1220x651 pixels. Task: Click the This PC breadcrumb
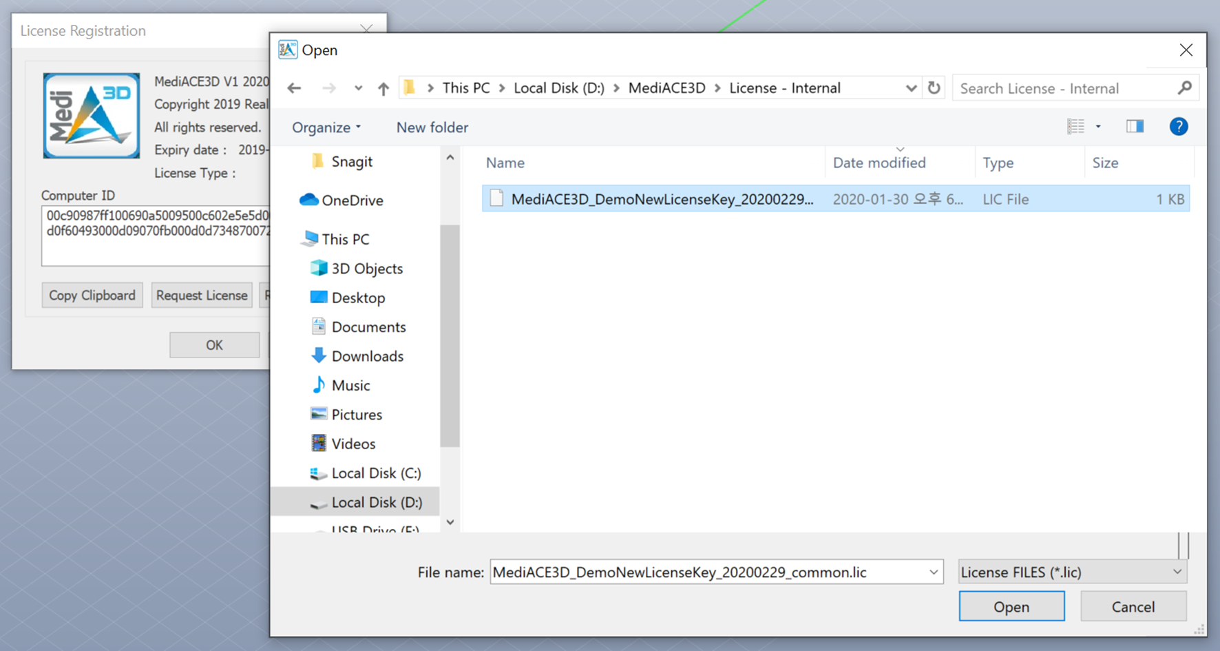466,88
